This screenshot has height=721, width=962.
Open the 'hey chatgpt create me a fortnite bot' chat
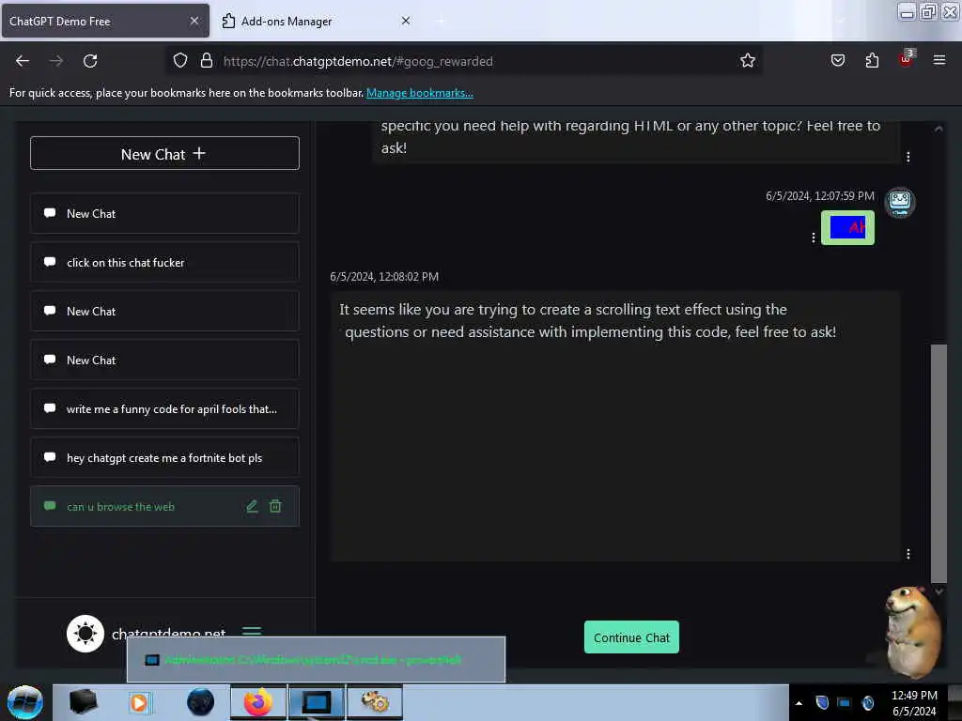click(164, 457)
